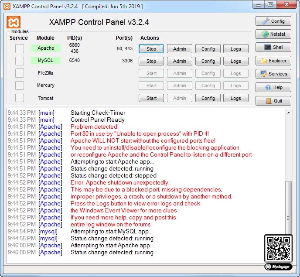The image size is (300, 277).
Task: Open the MySQL Config menu
Action: 208,61
